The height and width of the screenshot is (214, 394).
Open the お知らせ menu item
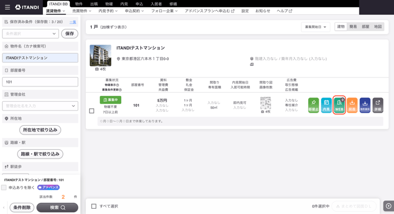pos(263,11)
